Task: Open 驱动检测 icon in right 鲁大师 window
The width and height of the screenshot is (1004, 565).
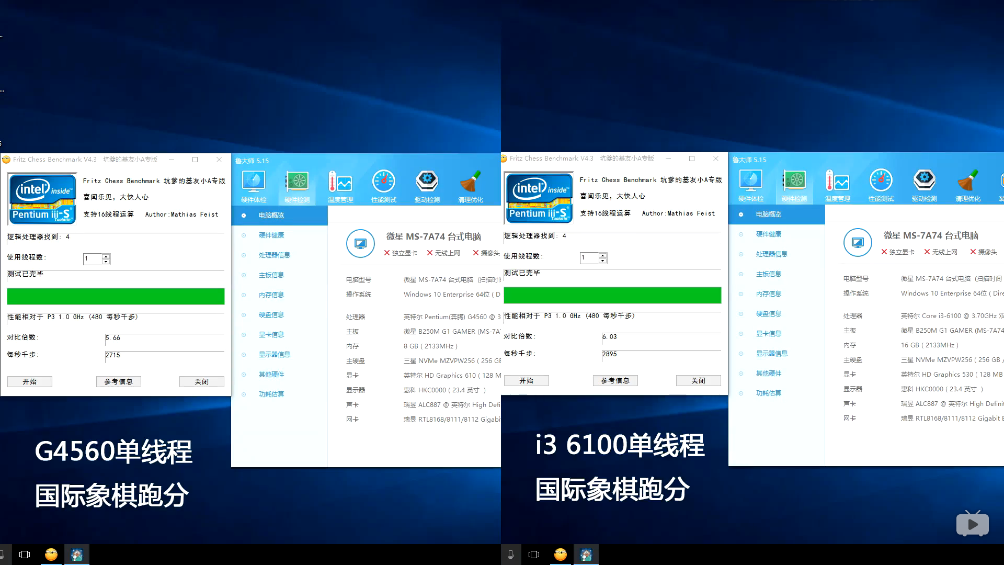Action: click(925, 186)
